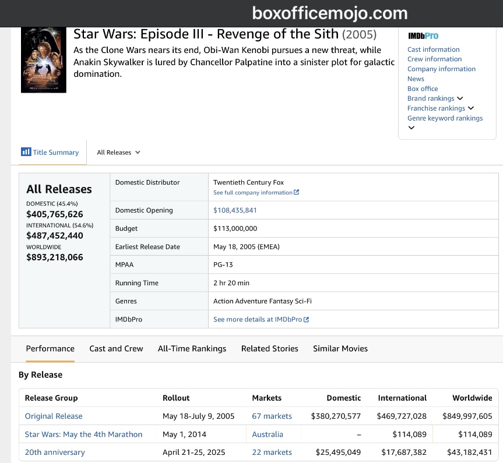Click the $17,687,382 international cell

coord(404,452)
